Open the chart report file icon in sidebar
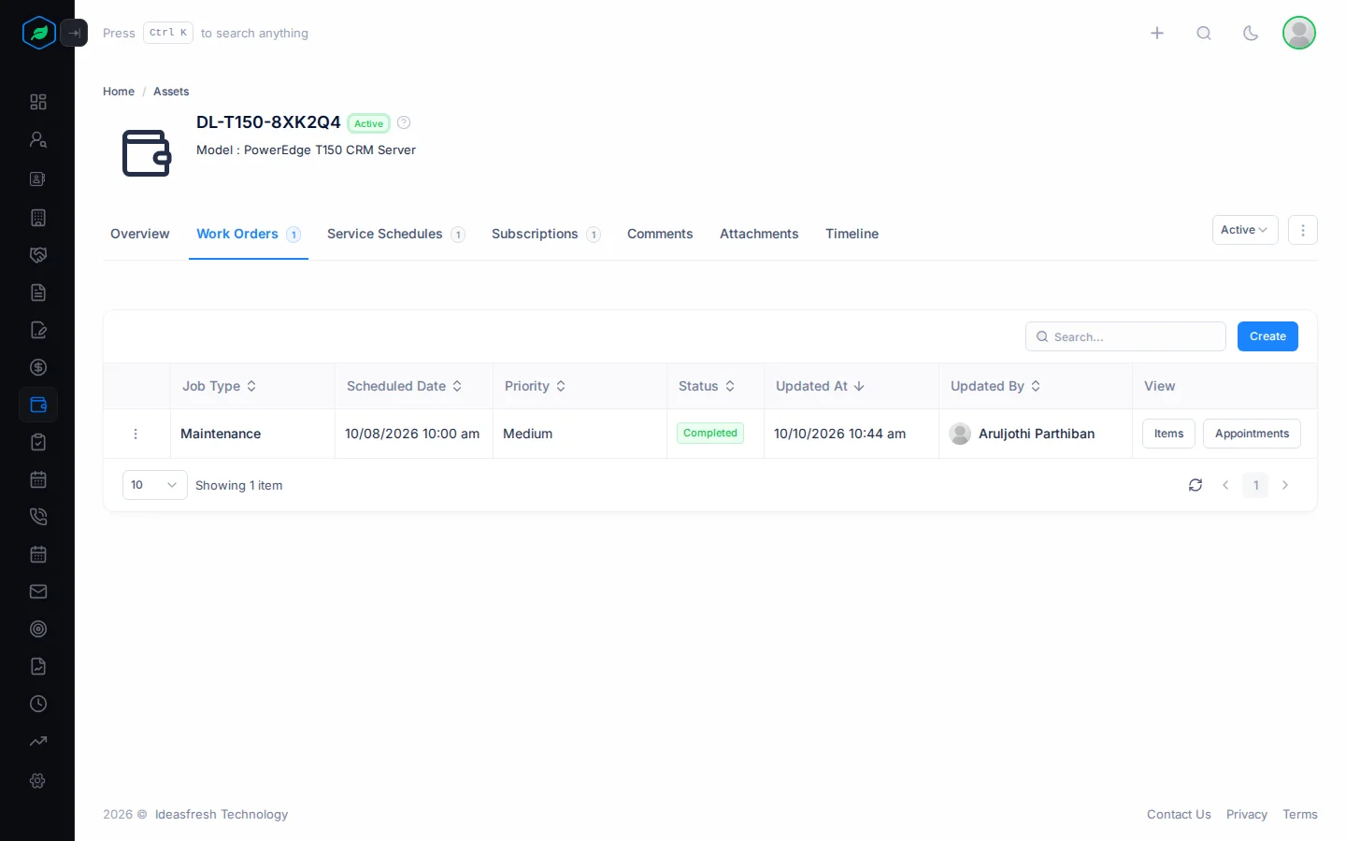The image size is (1346, 841). tap(38, 666)
